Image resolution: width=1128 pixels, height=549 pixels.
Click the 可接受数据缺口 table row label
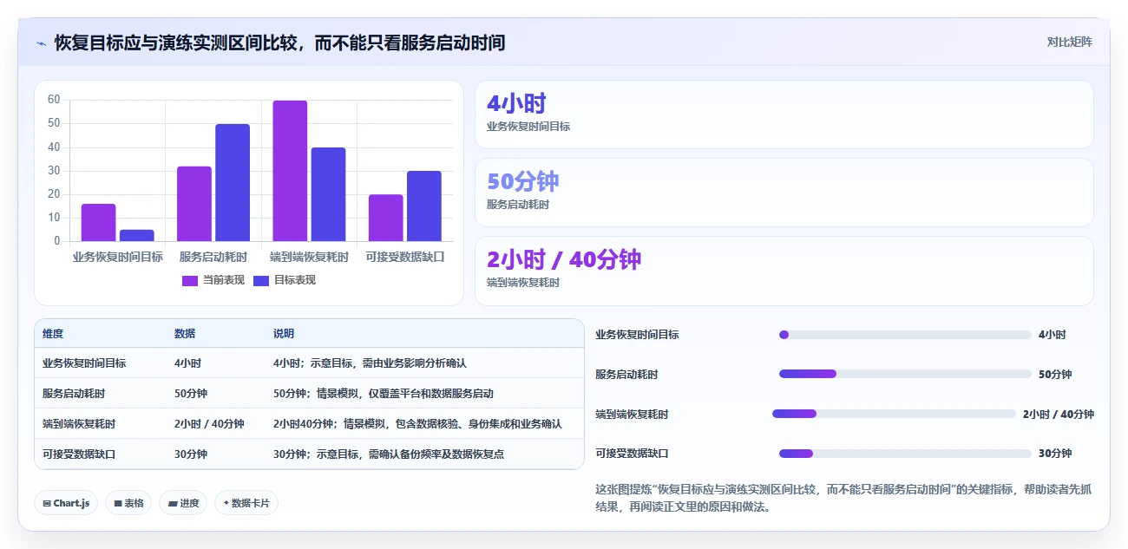[x=79, y=454]
